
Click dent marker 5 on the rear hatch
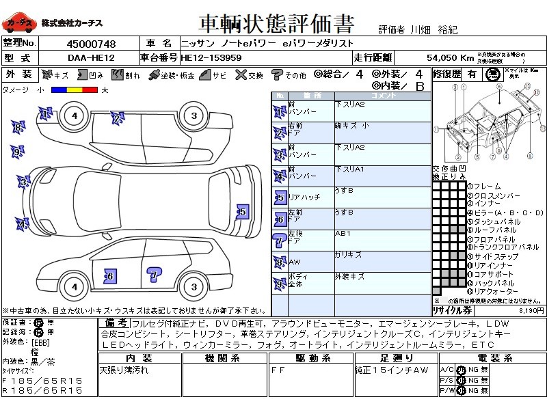click(x=243, y=212)
